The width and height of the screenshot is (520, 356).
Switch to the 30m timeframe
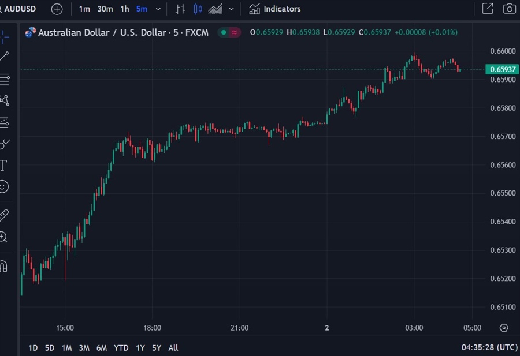pyautogui.click(x=105, y=9)
